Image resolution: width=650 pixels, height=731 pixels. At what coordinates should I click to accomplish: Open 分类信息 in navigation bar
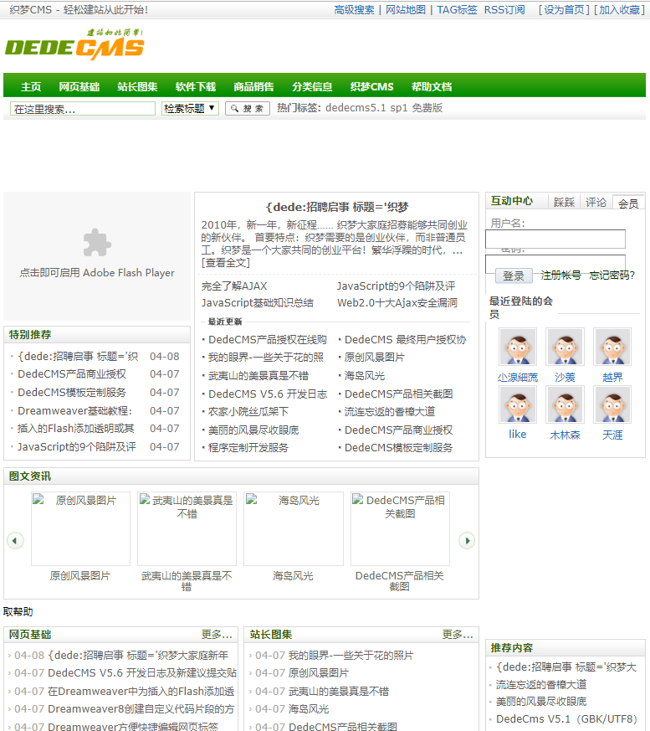click(x=312, y=87)
